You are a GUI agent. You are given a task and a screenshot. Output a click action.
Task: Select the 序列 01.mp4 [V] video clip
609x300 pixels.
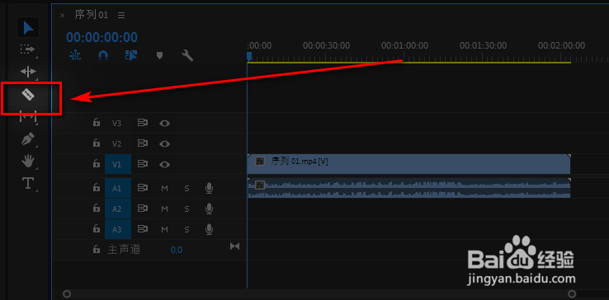[x=408, y=164]
